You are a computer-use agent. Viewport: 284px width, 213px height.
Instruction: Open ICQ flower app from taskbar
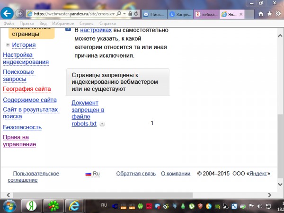[x=53, y=206]
